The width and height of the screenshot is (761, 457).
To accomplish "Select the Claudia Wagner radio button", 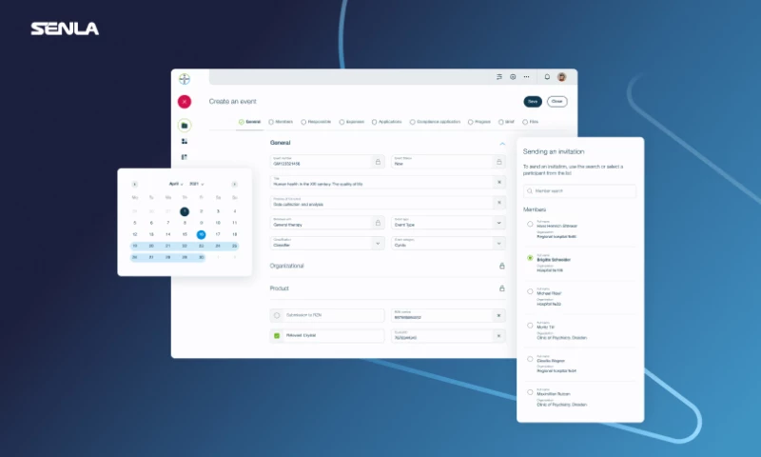I will click(x=530, y=359).
